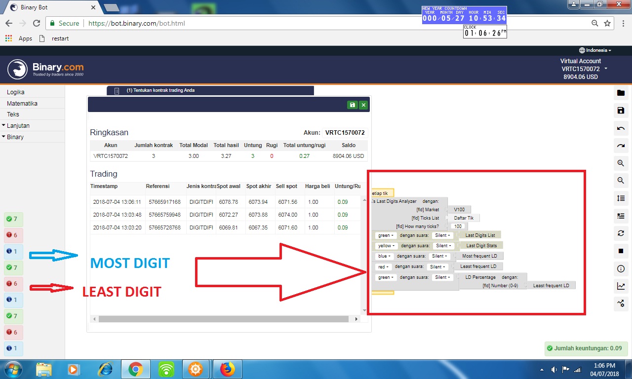Image resolution: width=632 pixels, height=379 pixels.
Task: Launch Internet Explorer from the taskbar
Action: coord(105,369)
